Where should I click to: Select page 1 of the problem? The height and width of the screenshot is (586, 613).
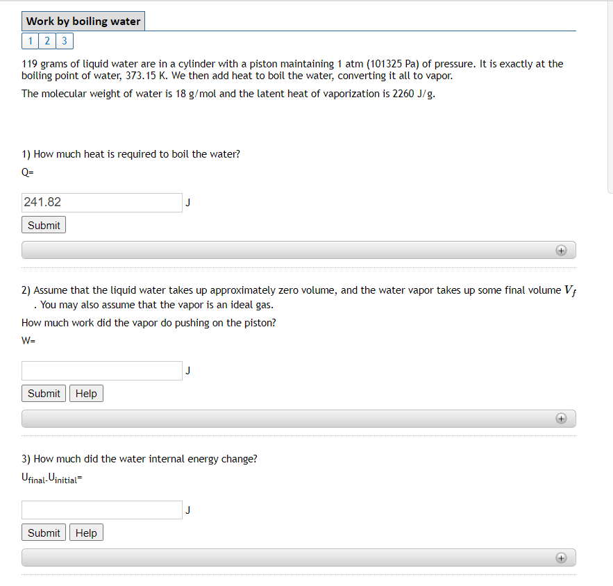pos(30,40)
